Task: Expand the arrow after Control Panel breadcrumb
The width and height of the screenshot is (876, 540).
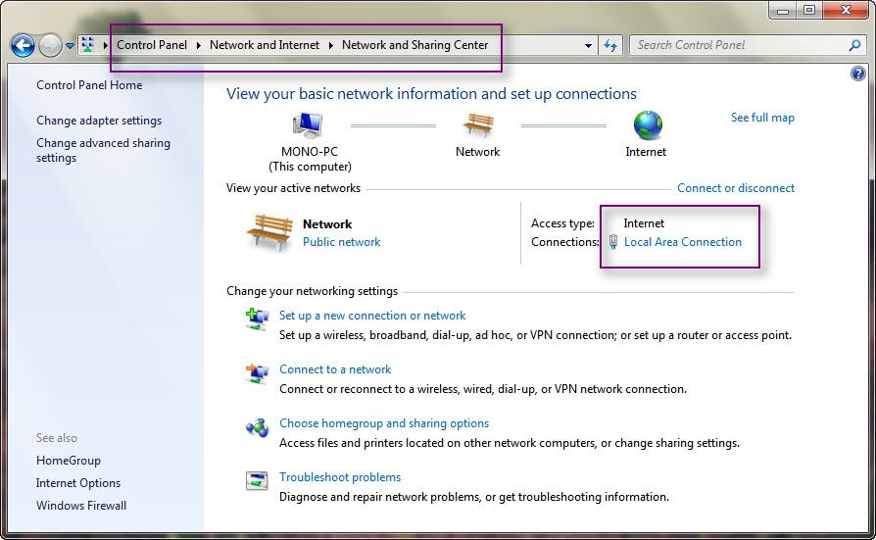Action: click(198, 45)
